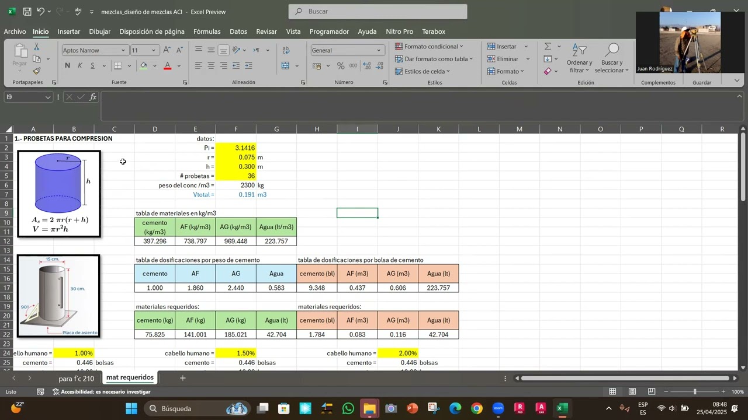Open Google Chrome from the taskbar

coord(477,408)
